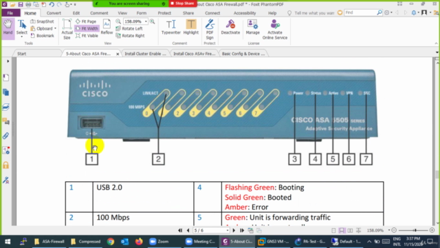The width and height of the screenshot is (440, 248).
Task: Click the 5 / 6 page number field
Action: (x=209, y=230)
